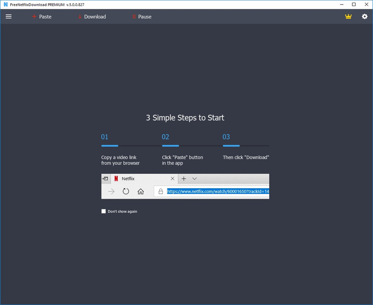Click the step 03 number
Screen dimensions: 373x305
click(226, 137)
